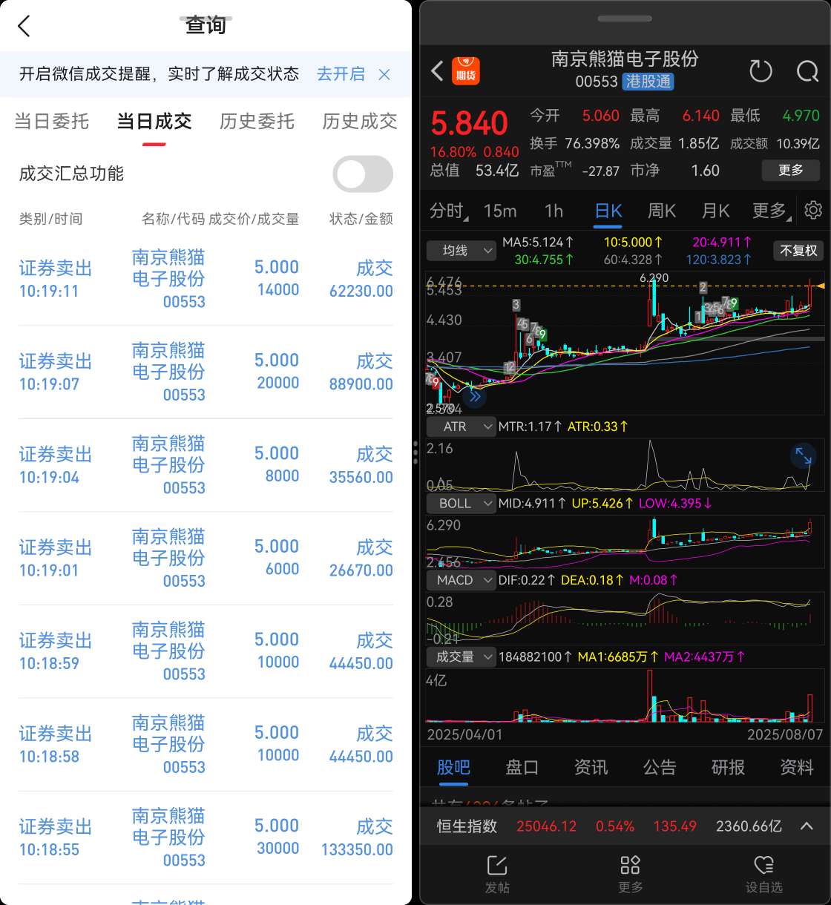This screenshot has width=831, height=905.
Task: Select the trade with amount 133350.00
Action: 206,837
